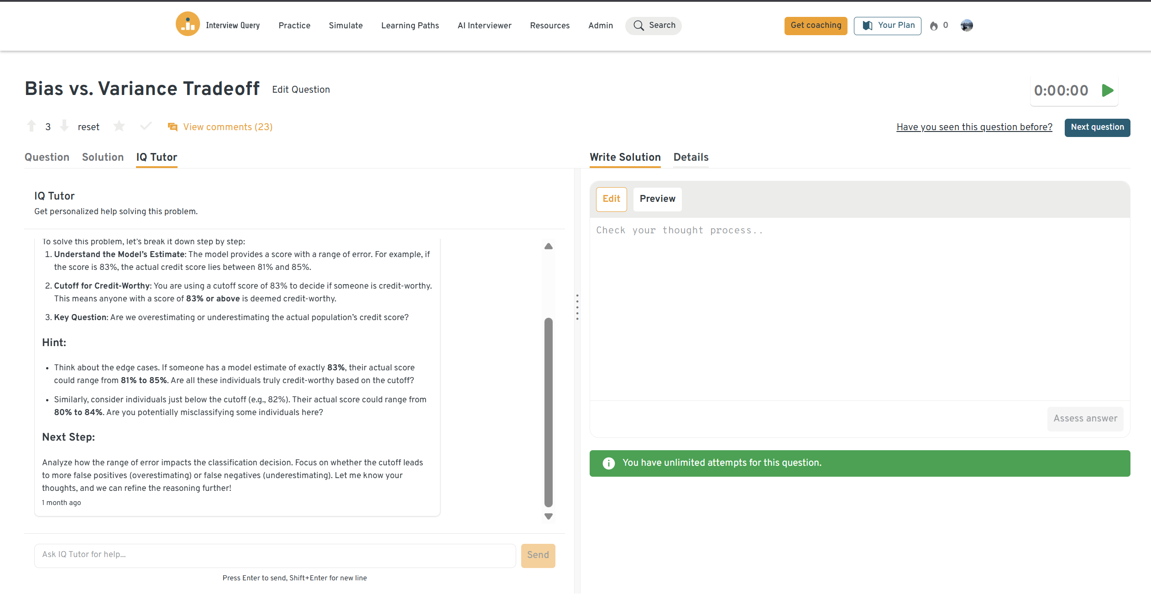The width and height of the screenshot is (1151, 605).
Task: Open the Learning Paths menu
Action: tap(410, 26)
